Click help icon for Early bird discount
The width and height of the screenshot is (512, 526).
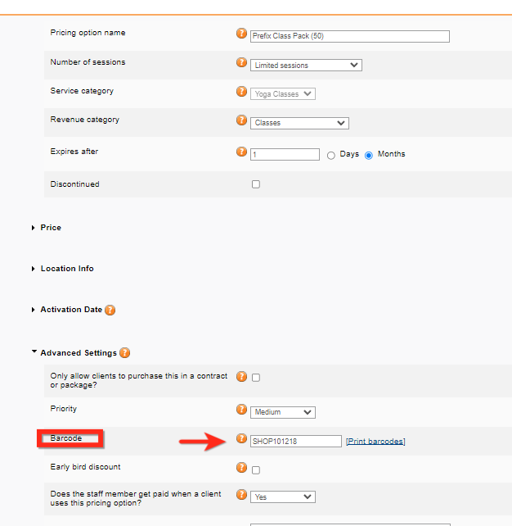pos(241,468)
